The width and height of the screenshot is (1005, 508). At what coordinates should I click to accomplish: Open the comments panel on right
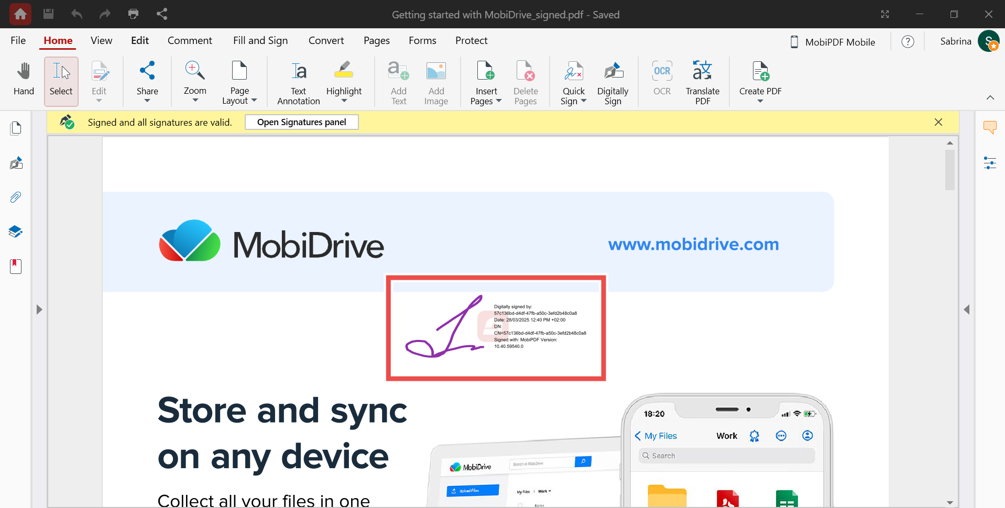click(989, 127)
